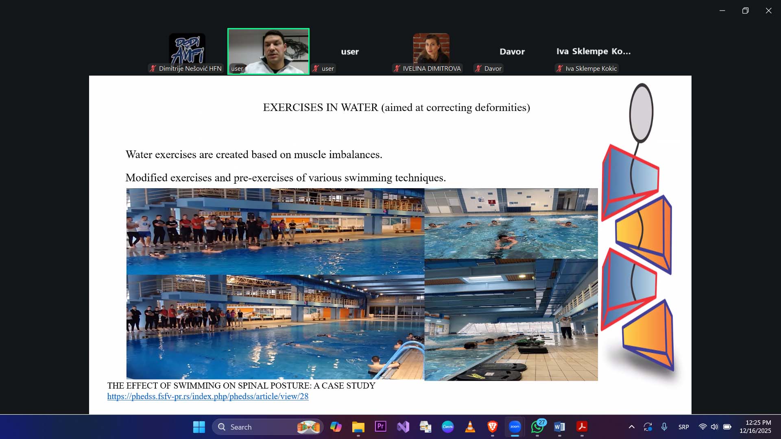The image size is (781, 439).
Task: Click Dimitrije Nešović's Dobi Amfi avatar
Action: [187, 48]
